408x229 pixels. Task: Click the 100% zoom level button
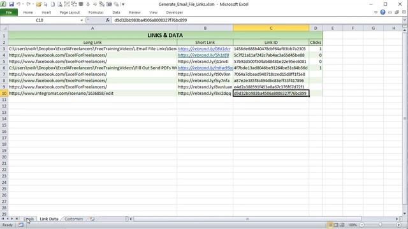352,225
